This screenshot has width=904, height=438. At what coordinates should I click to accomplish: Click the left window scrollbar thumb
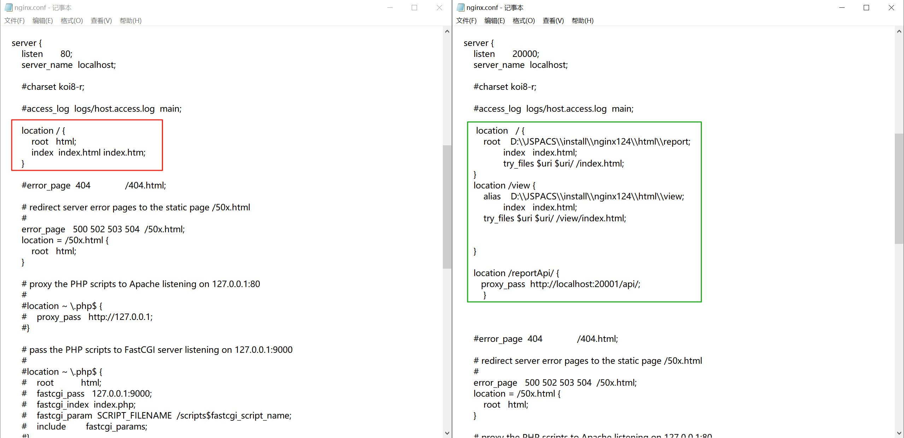[447, 207]
